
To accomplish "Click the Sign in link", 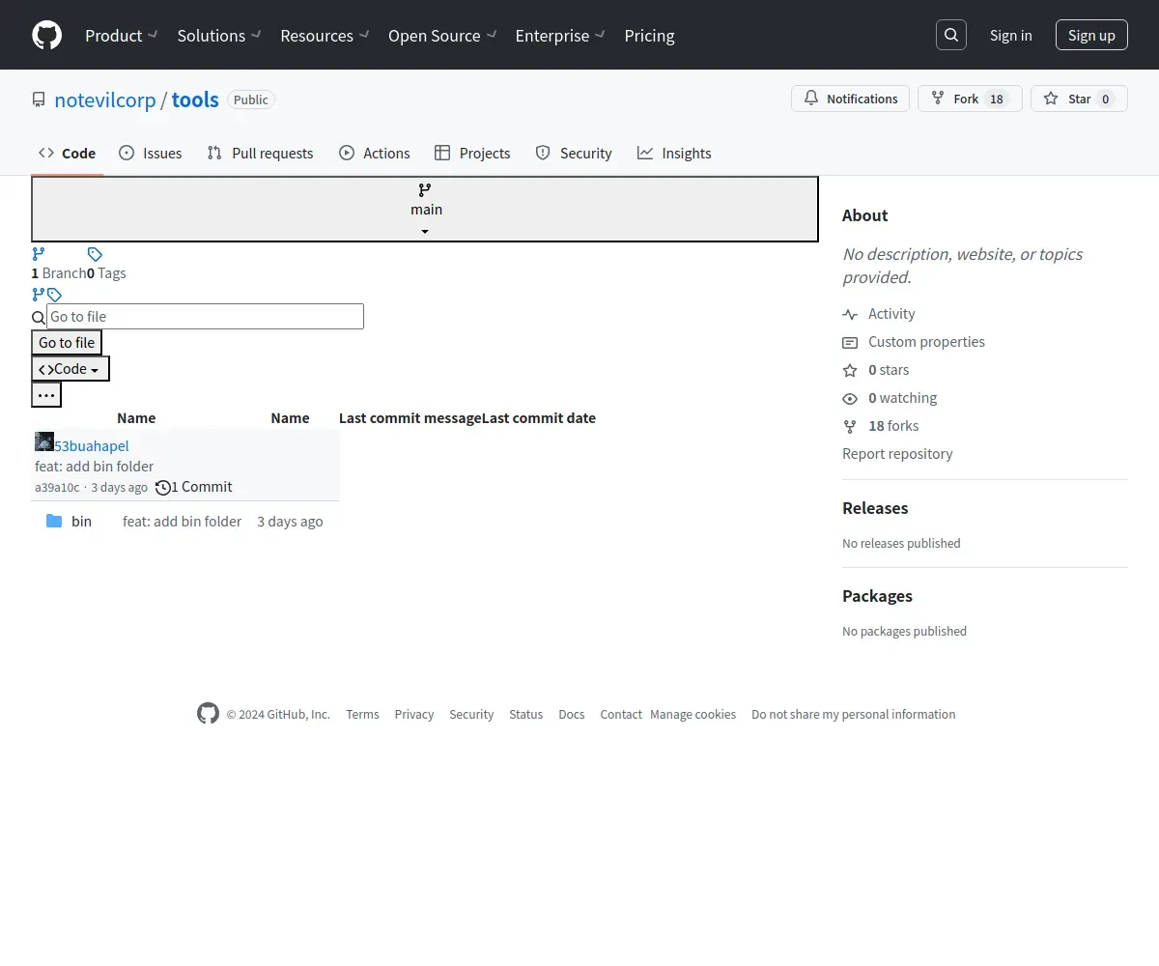I will (1010, 35).
